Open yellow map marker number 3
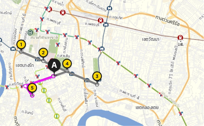The height and width of the screenshot is (126, 204). click(97, 76)
